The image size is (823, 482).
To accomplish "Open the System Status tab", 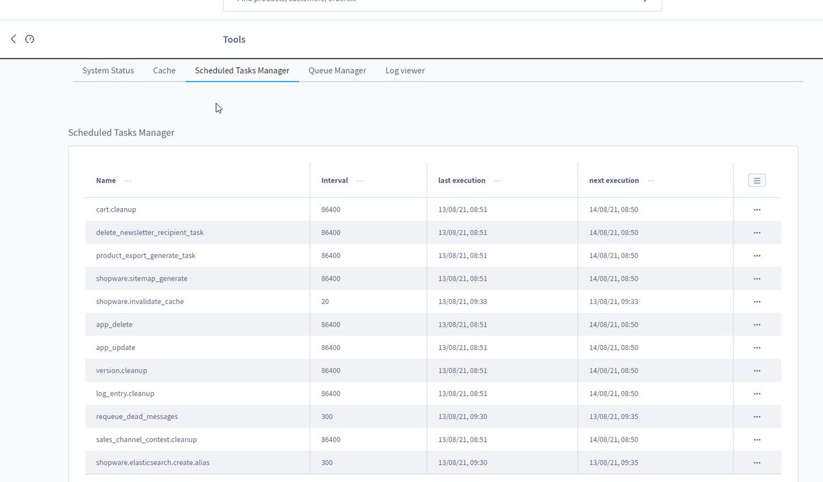I will [x=107, y=70].
